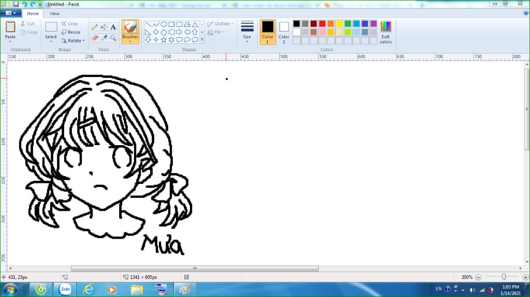Click the vertical scrollbar down arrow
The image size is (530, 297).
click(527, 262)
